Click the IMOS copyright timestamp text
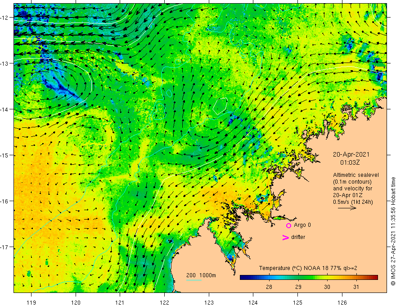This screenshot has height=306, width=396. point(393,231)
